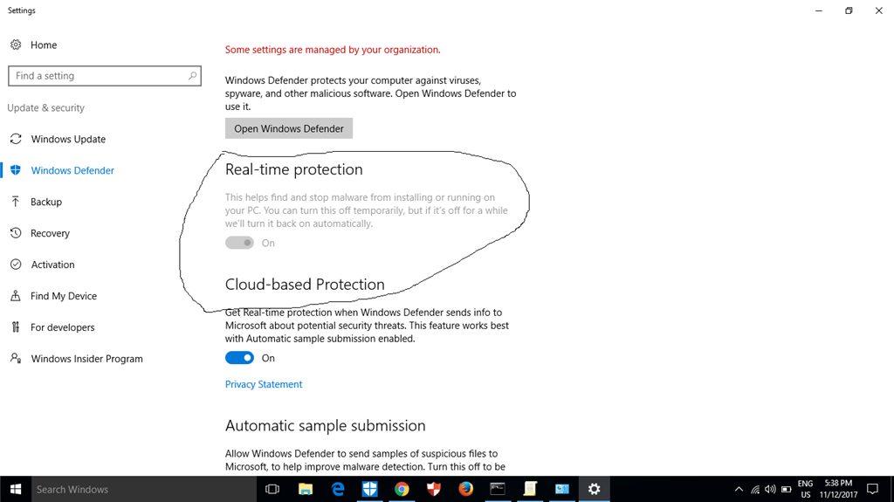894x502 pixels.
Task: Click the Find My Device person icon
Action: click(16, 295)
